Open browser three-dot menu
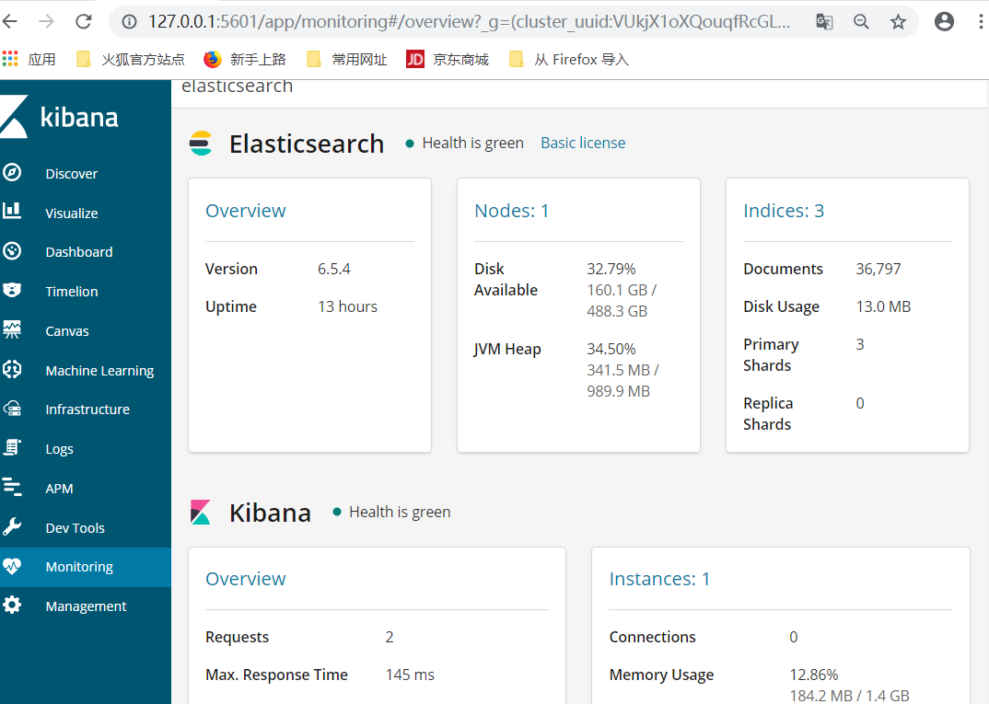The height and width of the screenshot is (704, 989). (980, 21)
